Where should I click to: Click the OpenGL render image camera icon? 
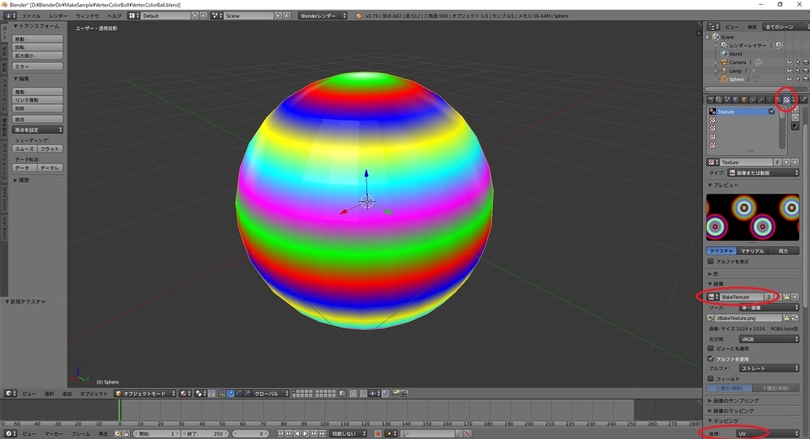click(x=396, y=394)
